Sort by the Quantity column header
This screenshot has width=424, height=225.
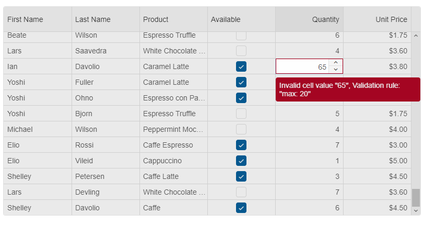(325, 19)
